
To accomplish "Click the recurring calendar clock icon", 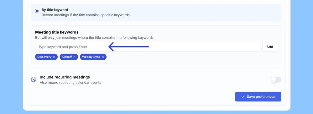I will click(x=34, y=79).
